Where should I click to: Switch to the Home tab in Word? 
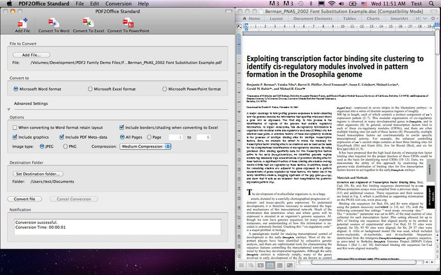pos(251,19)
